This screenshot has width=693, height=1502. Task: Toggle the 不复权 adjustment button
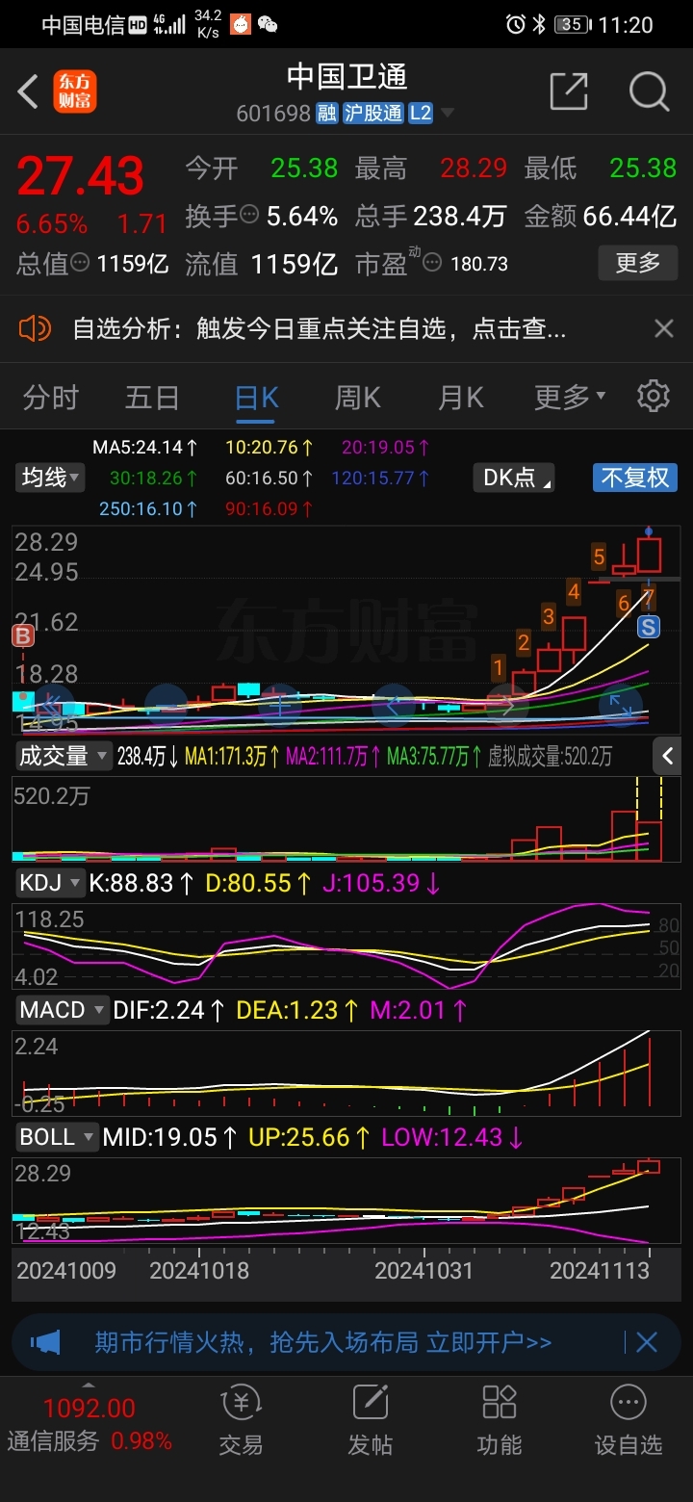click(634, 477)
